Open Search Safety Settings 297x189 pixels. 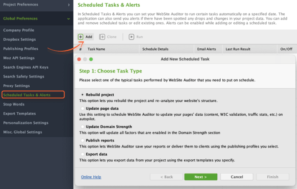click(23, 76)
